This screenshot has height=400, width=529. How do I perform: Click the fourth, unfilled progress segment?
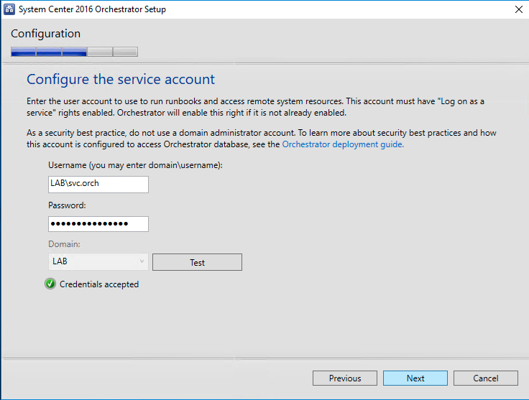[x=100, y=52]
